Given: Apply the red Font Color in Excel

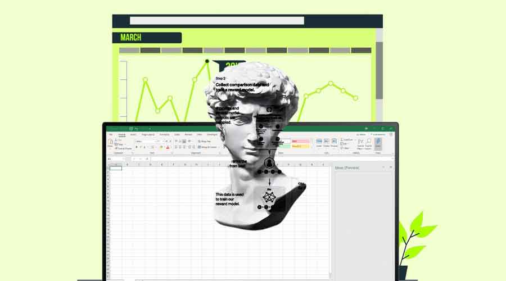Looking at the screenshot, I should click(168, 147).
